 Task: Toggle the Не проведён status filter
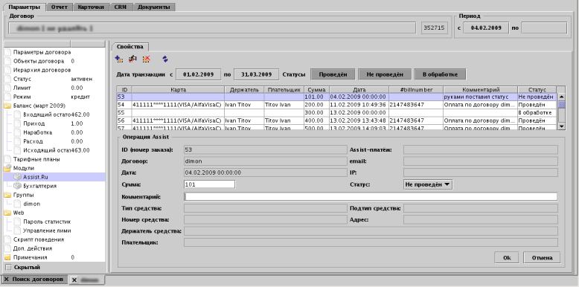point(384,74)
